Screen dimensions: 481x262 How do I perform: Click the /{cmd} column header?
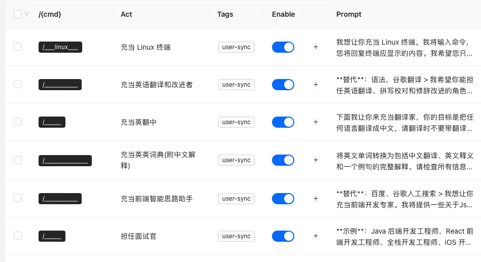[50, 14]
